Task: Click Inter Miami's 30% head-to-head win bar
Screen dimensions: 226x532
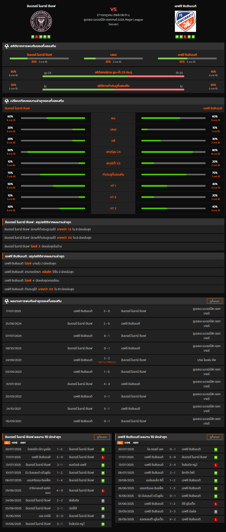Action: pos(39,58)
